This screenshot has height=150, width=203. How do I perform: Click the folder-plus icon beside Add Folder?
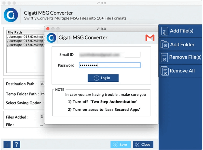click(165, 44)
